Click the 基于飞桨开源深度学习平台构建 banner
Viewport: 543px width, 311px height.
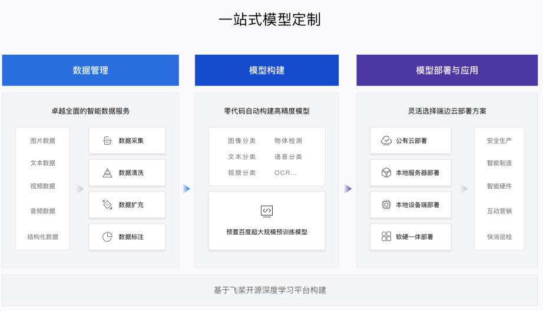[x=270, y=290]
